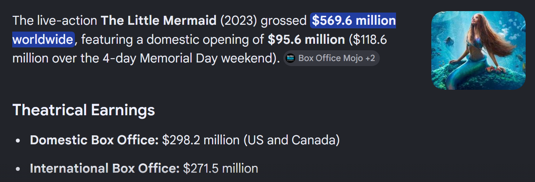This screenshot has width=535, height=182.
Task: Click the bold $95.6 million opening figure
Action: click(x=306, y=39)
